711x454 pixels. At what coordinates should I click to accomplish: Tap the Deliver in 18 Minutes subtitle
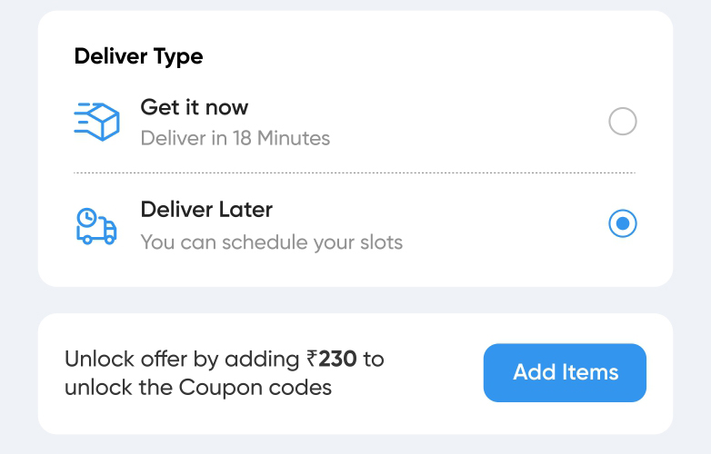tap(235, 139)
